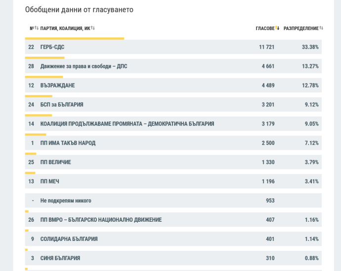This screenshot has width=341, height=271.
Task: Select the ГЕРБ-СДС row name
Action: click(52, 47)
